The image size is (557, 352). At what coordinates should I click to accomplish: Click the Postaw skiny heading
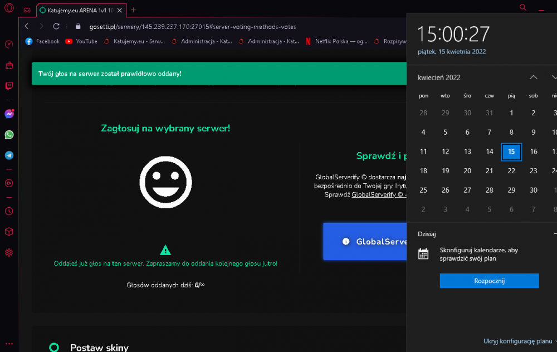point(100,348)
